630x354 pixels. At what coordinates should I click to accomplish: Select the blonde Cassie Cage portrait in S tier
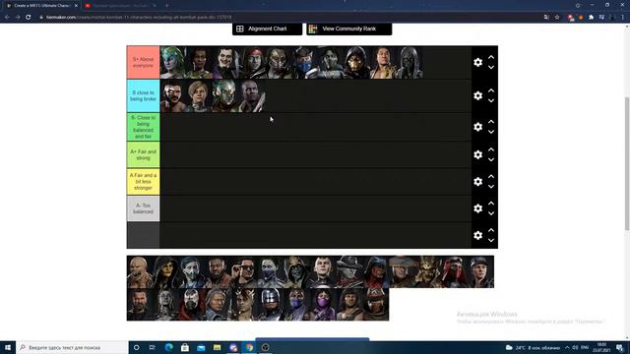point(199,95)
